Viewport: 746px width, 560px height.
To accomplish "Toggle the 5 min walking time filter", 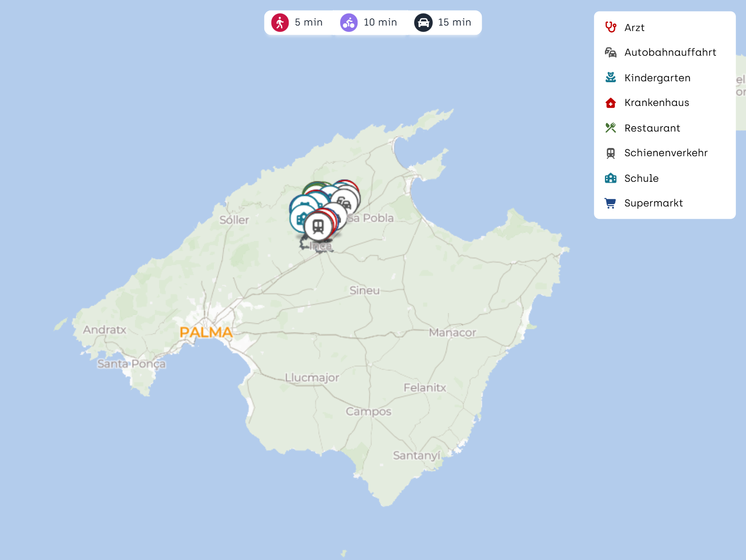I will click(x=297, y=22).
